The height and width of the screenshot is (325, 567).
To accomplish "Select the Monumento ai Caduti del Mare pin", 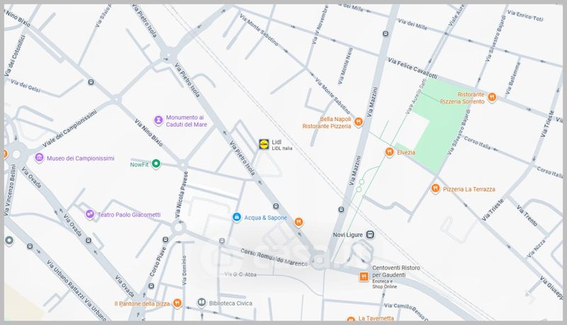I will (158, 121).
